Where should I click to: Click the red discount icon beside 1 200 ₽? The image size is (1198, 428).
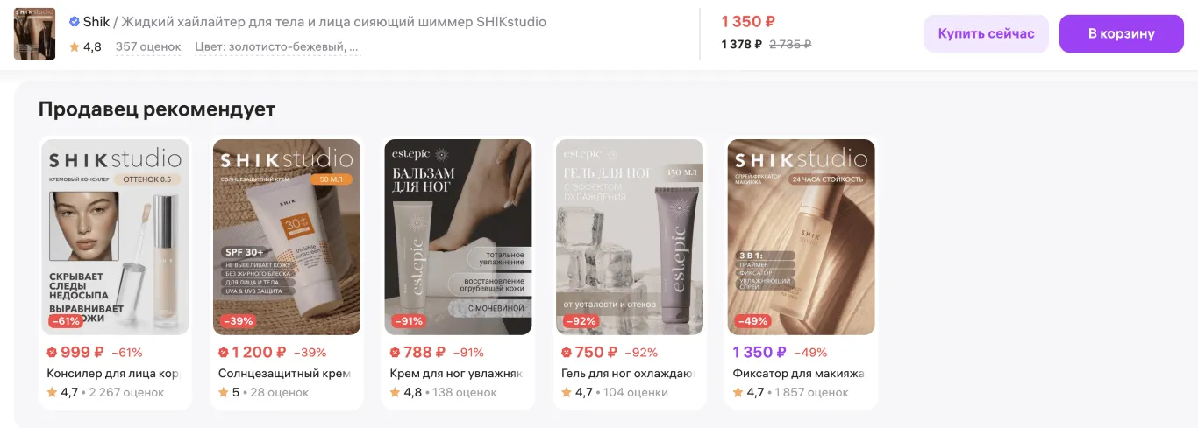pyautogui.click(x=224, y=353)
